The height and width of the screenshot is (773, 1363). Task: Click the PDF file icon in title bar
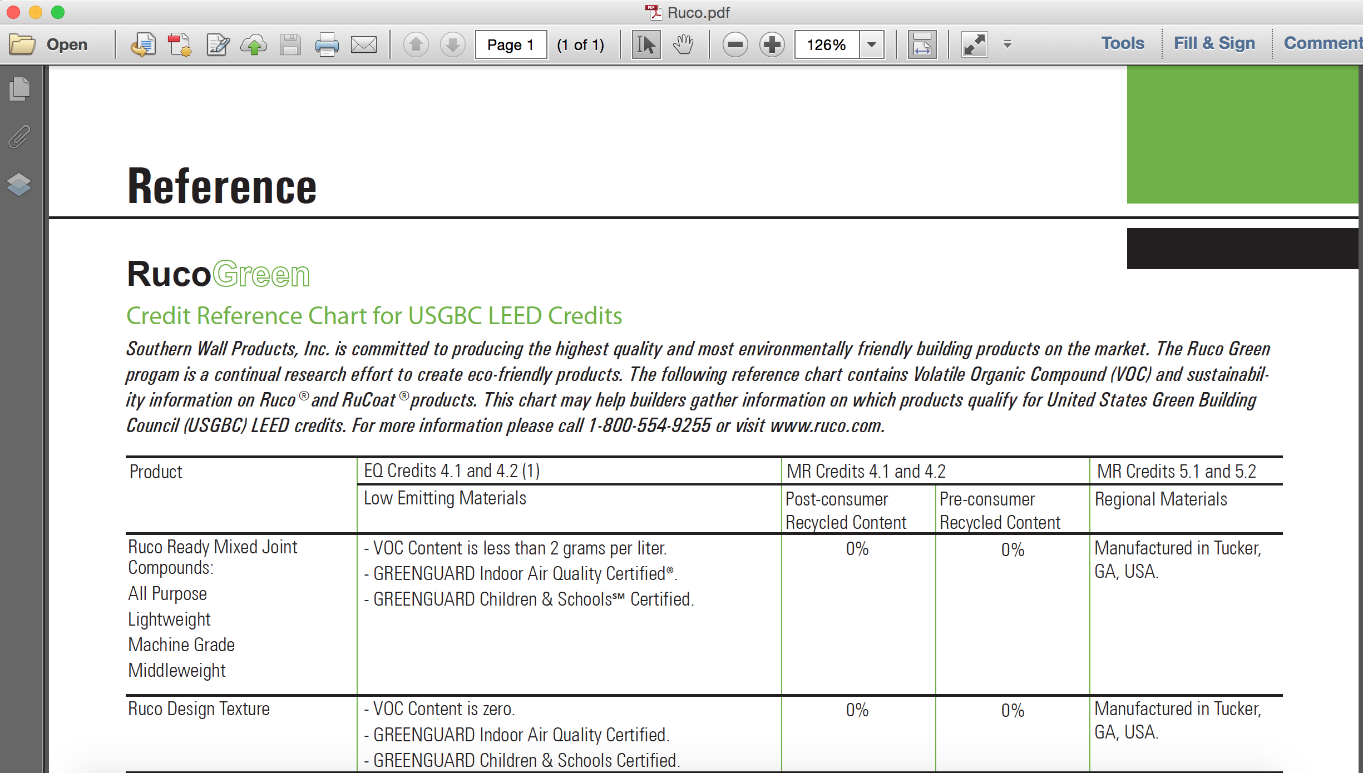coord(653,12)
